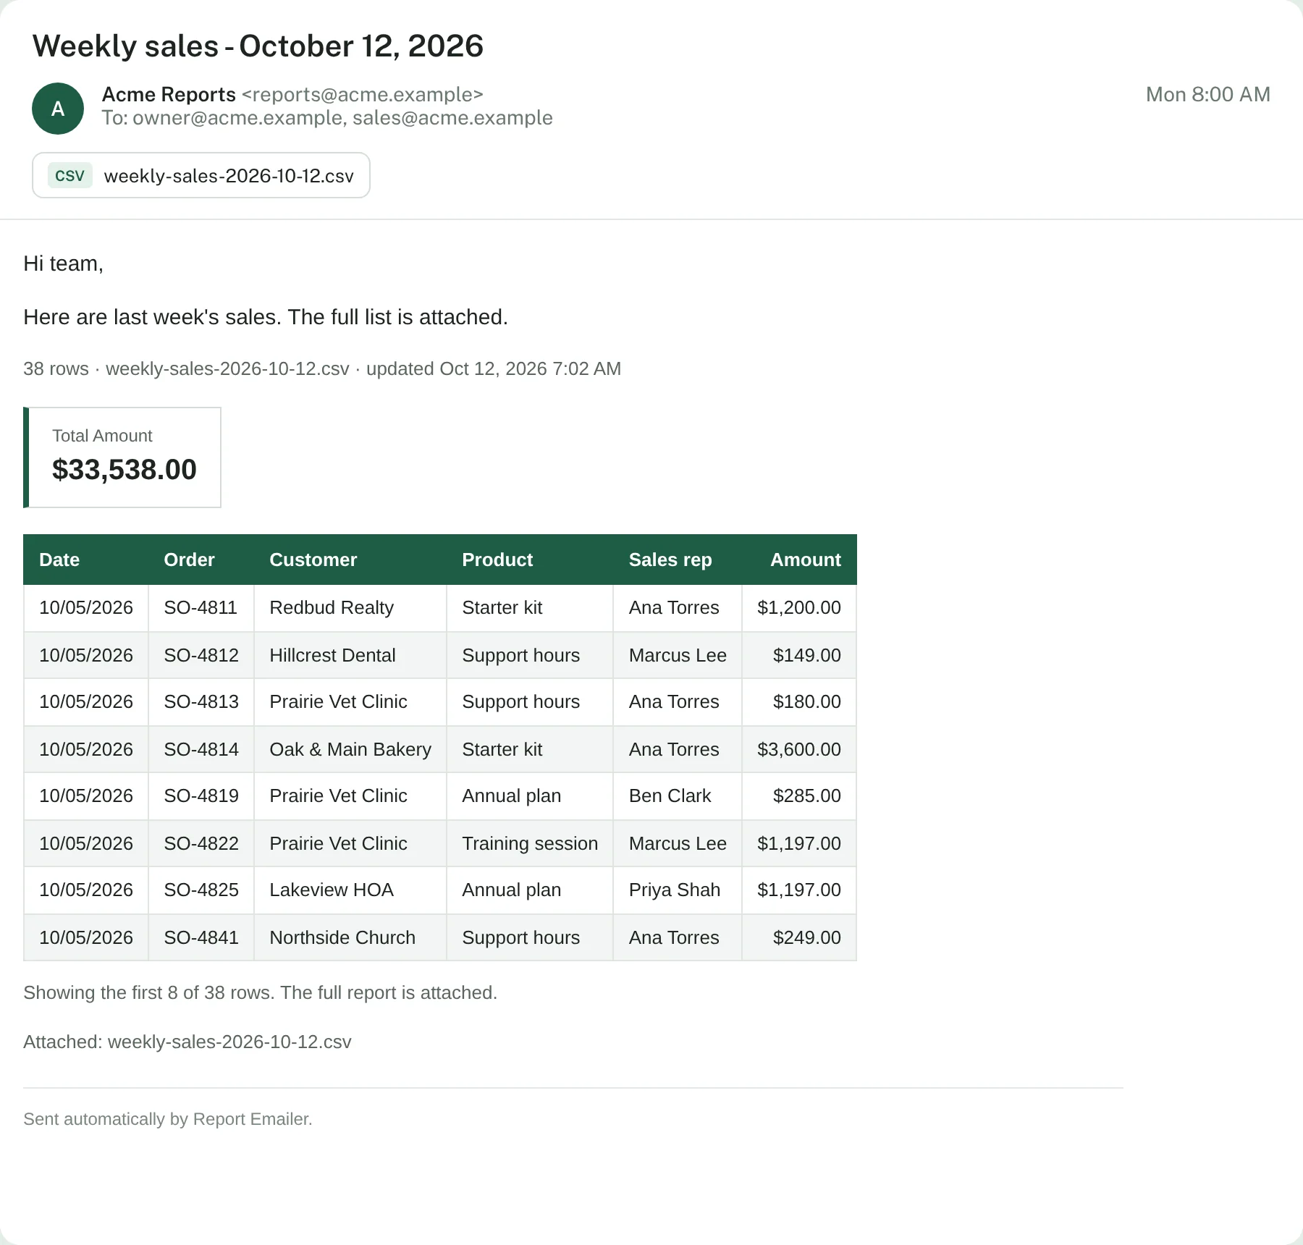Click the Amount column header
Screen dimensions: 1303x1245
coord(799,560)
